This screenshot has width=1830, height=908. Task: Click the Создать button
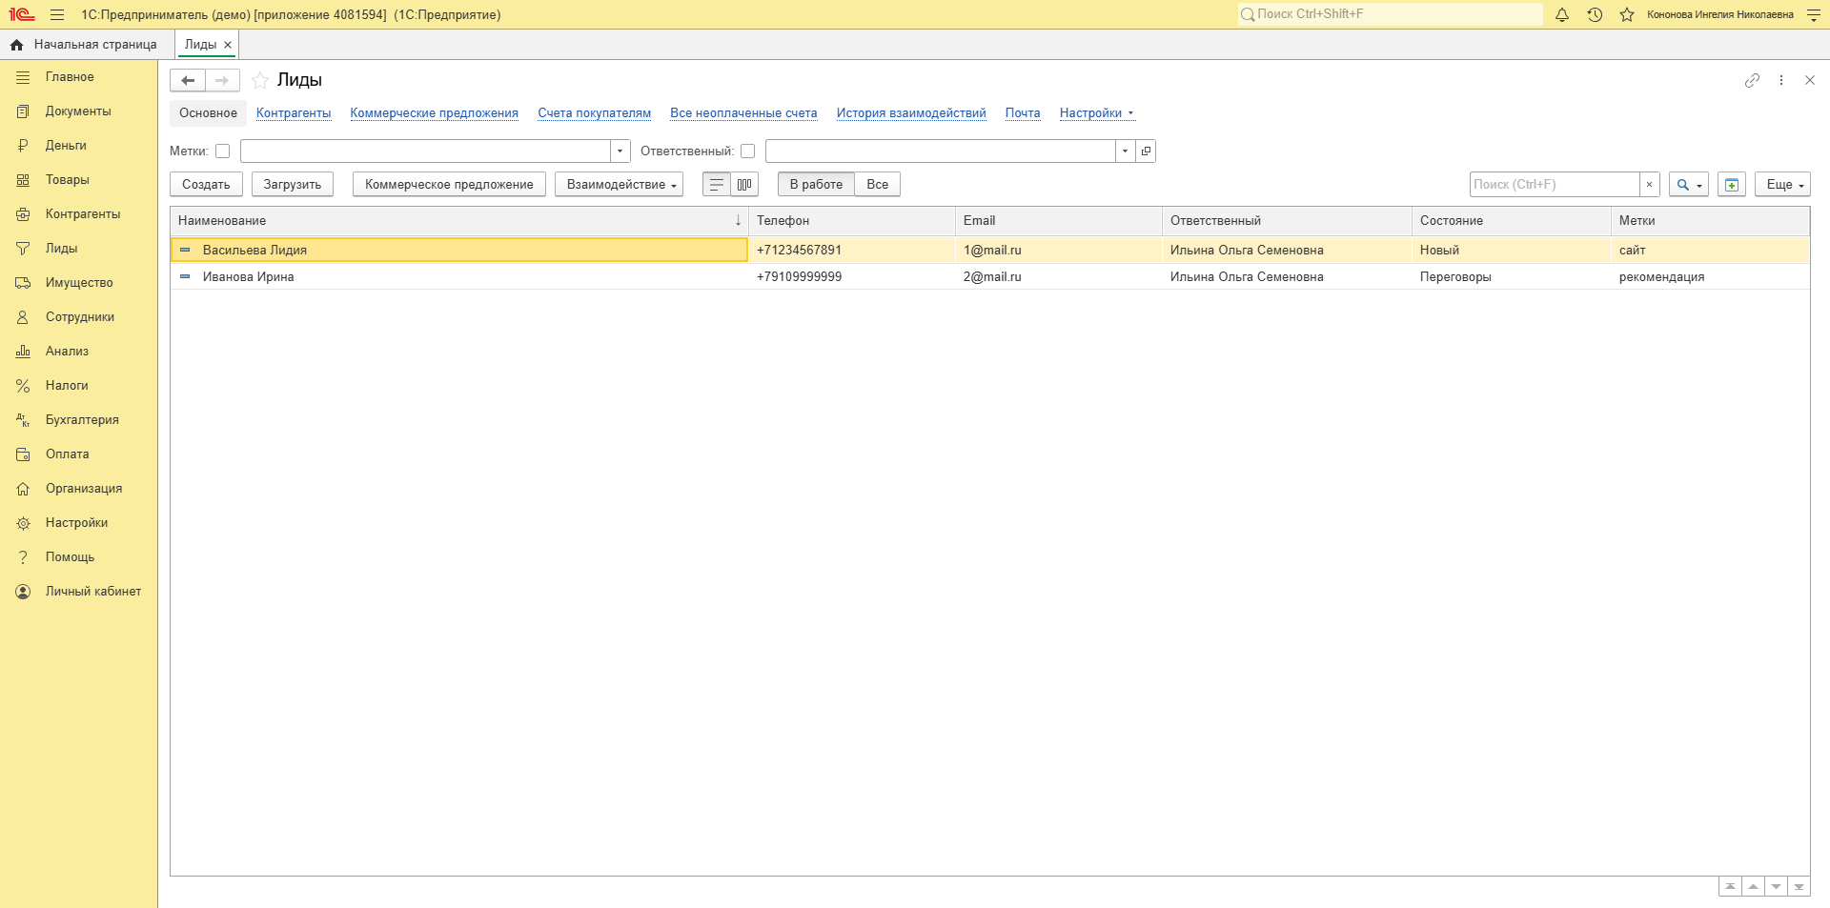206,185
